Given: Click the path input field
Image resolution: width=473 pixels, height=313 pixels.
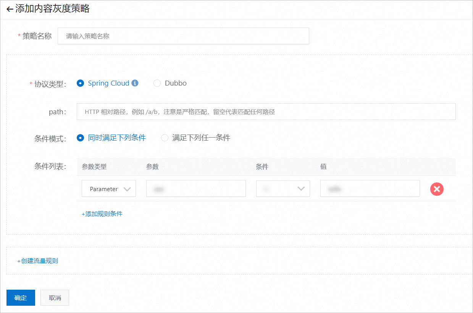Looking at the screenshot, I should [266, 111].
